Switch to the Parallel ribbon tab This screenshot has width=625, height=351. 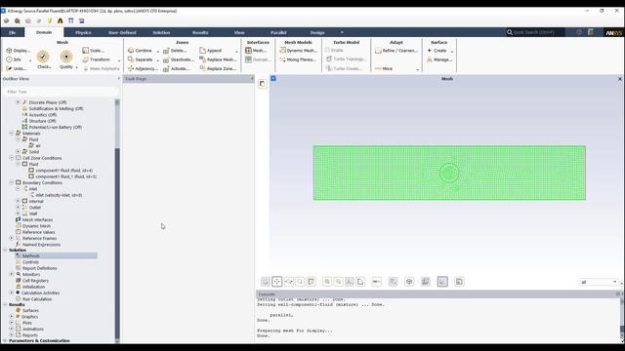point(278,32)
